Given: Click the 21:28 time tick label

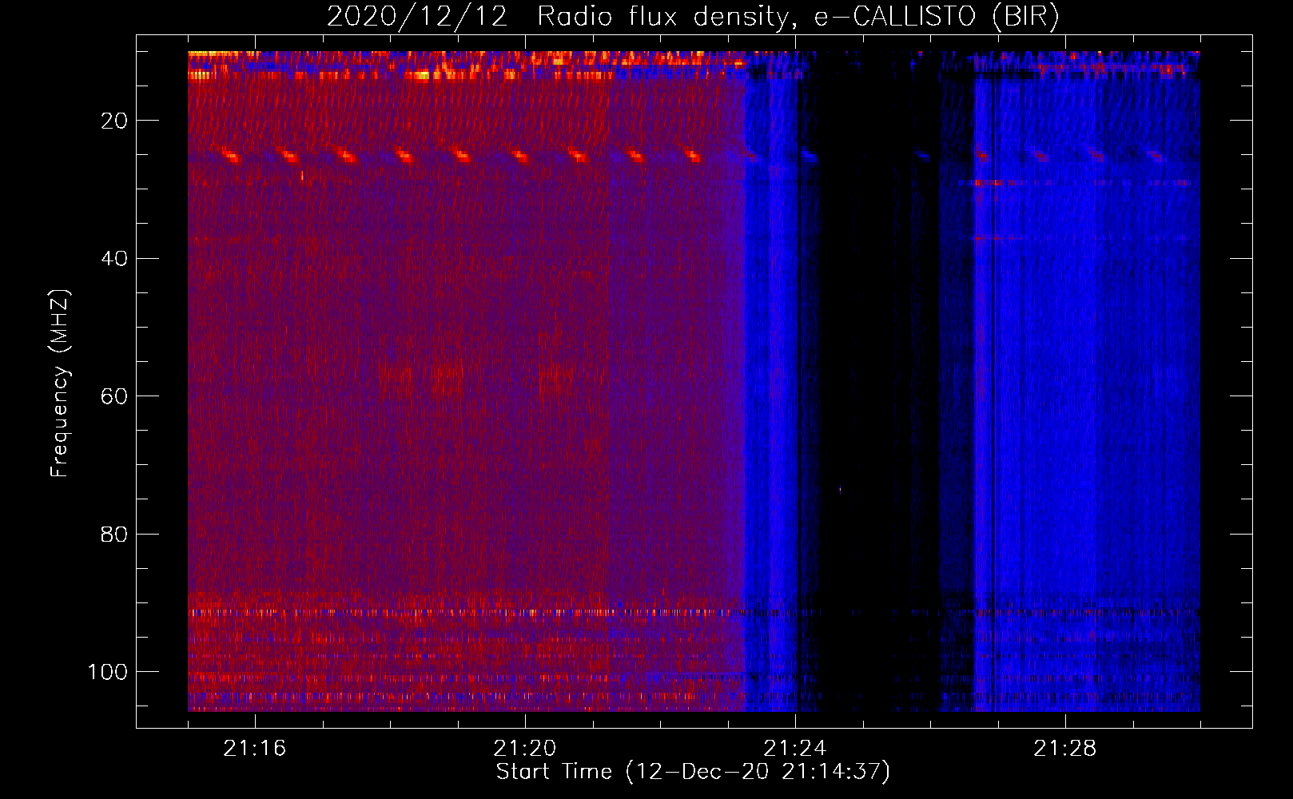Looking at the screenshot, I should click(x=1065, y=749).
